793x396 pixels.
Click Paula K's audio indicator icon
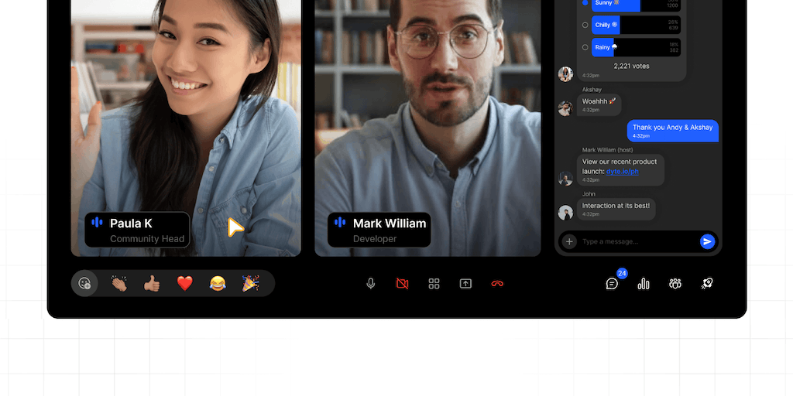click(x=97, y=222)
